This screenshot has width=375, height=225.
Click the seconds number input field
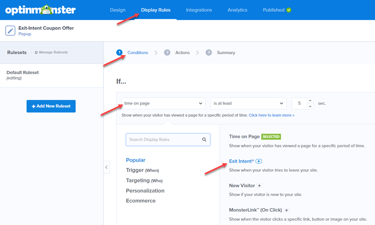299,103
